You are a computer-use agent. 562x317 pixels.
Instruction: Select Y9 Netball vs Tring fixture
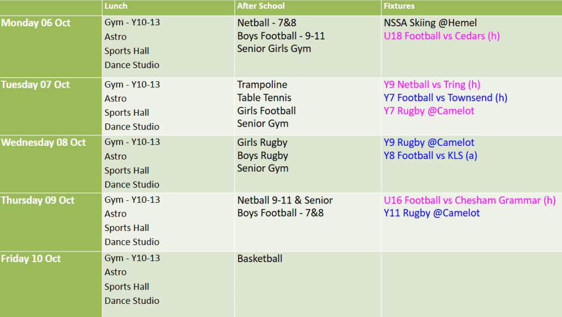(x=432, y=84)
